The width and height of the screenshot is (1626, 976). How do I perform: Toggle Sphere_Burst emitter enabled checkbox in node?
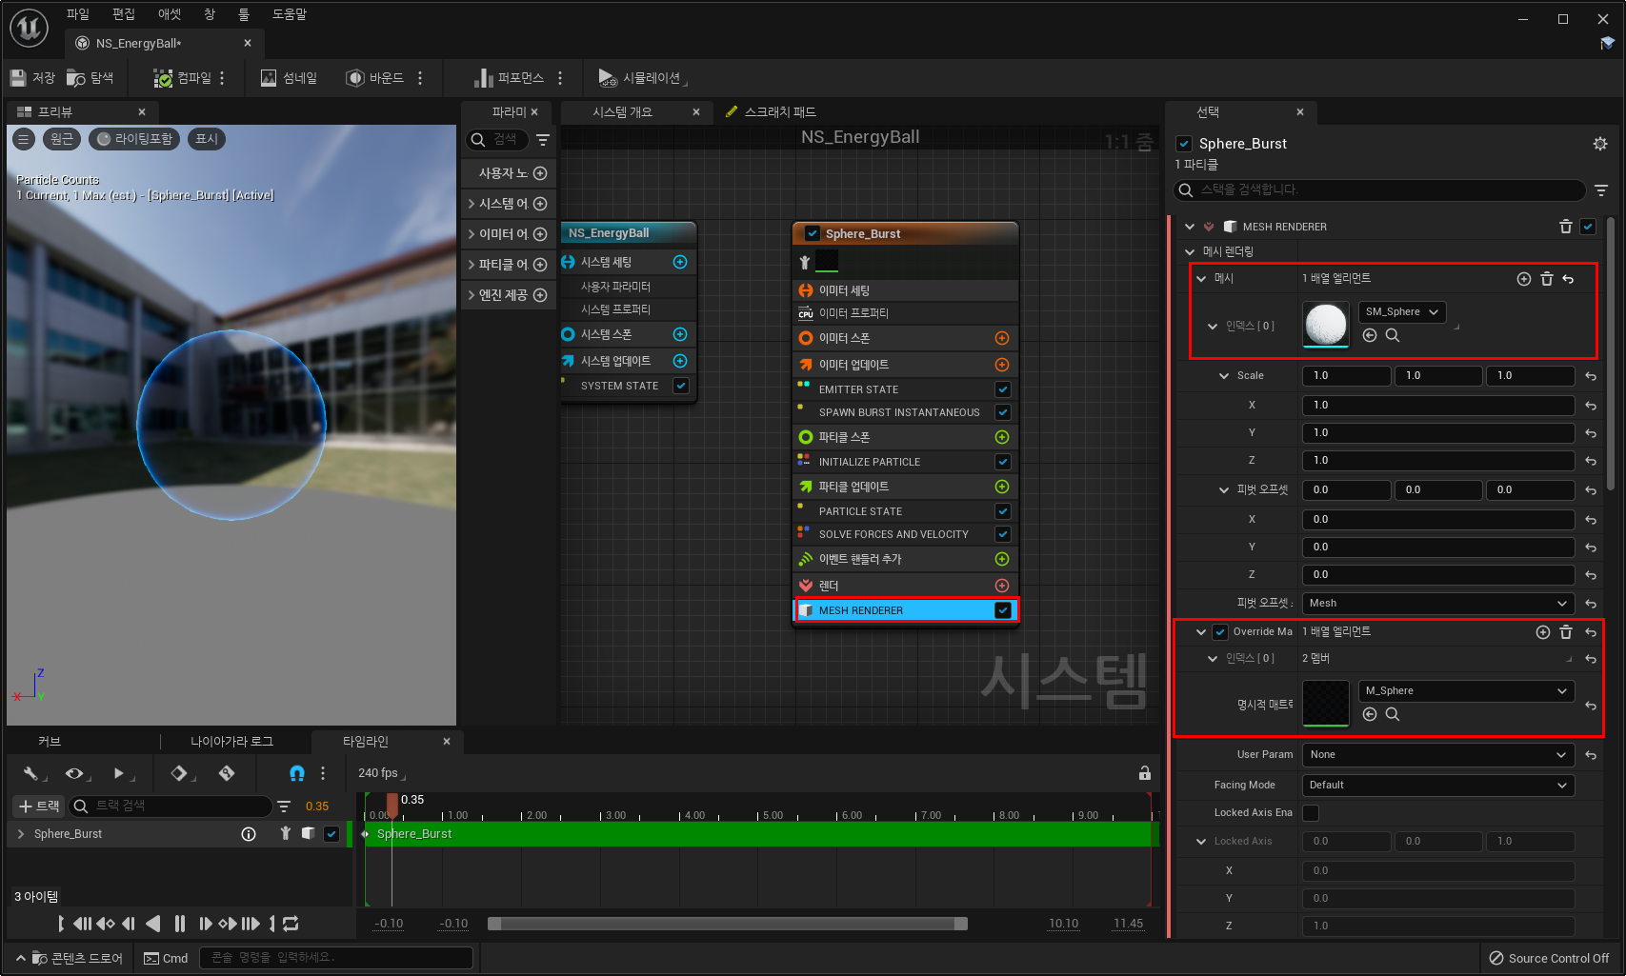click(813, 233)
